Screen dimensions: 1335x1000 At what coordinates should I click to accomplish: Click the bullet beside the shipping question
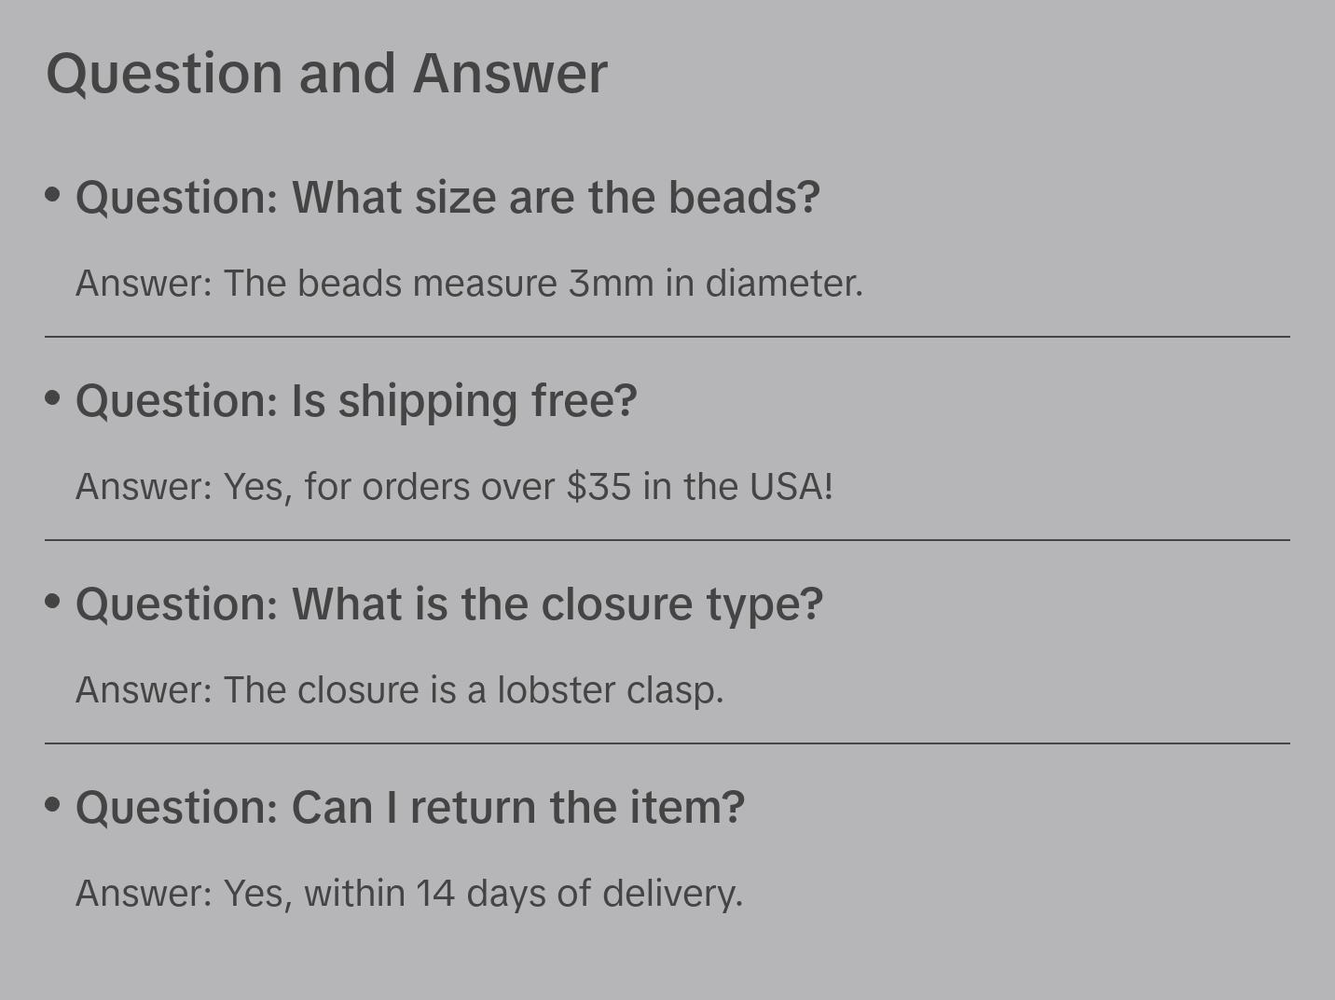(53, 398)
